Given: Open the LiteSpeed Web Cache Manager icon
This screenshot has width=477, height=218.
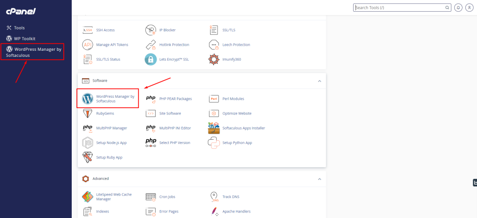Looking at the screenshot, I should tap(88, 197).
